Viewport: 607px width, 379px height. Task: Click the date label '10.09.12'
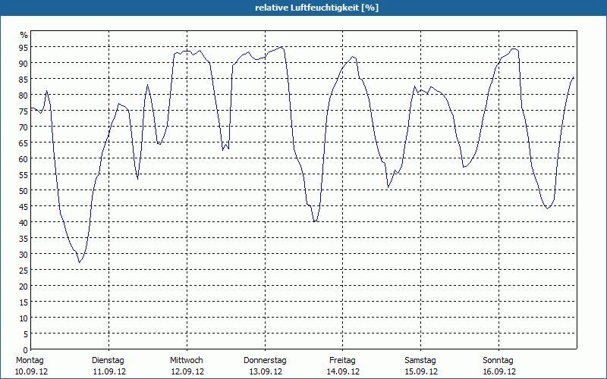pos(30,371)
